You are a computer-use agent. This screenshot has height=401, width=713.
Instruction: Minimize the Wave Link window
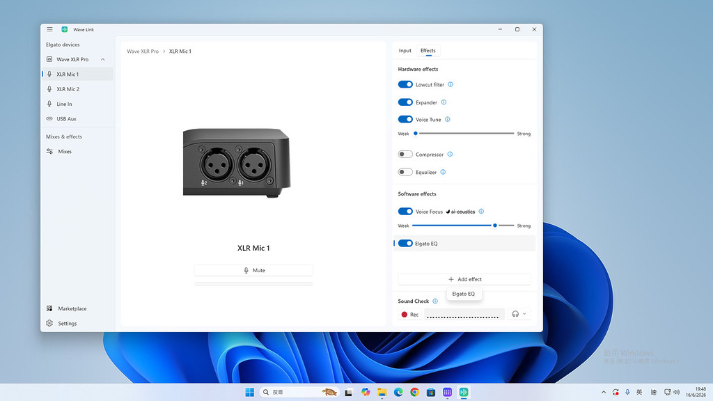pyautogui.click(x=500, y=29)
